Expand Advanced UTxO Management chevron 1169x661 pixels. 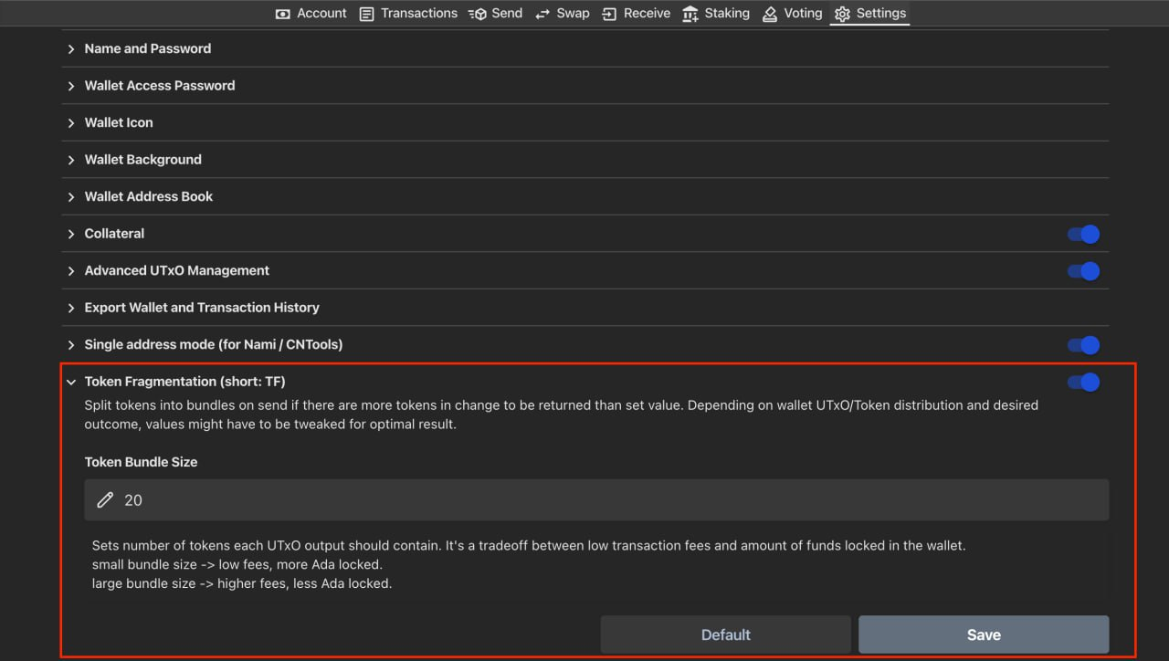71,270
